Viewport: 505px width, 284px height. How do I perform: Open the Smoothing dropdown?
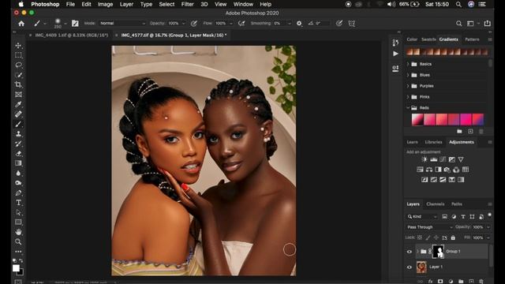[x=290, y=23]
